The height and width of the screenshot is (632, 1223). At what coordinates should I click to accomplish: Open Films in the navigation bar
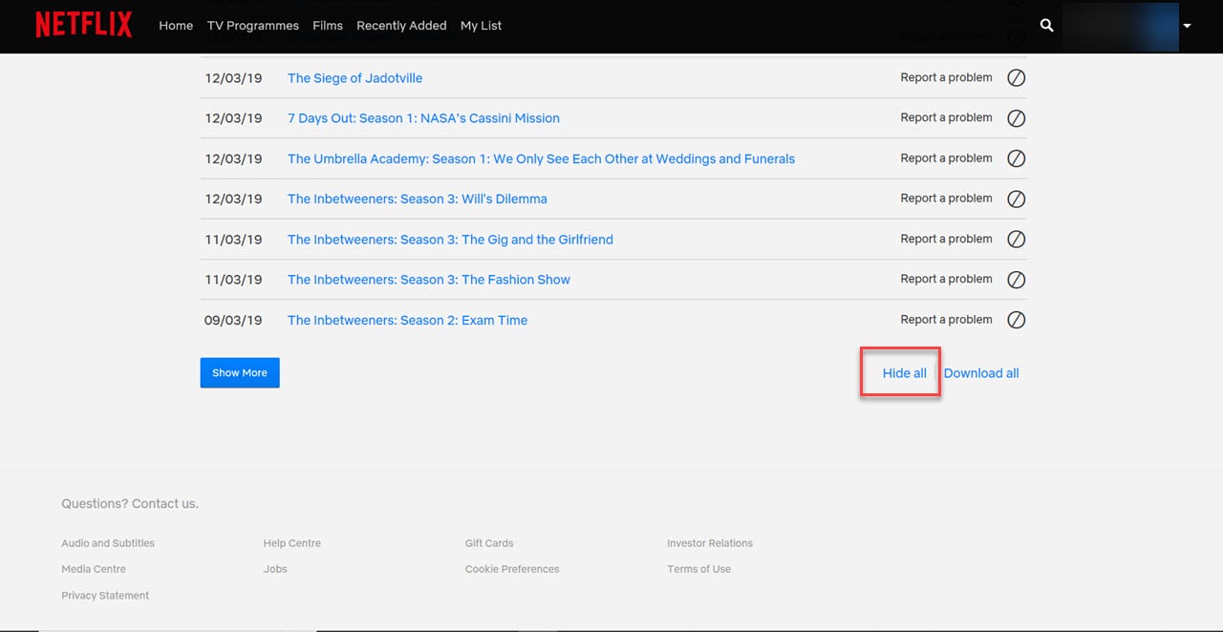coord(328,26)
